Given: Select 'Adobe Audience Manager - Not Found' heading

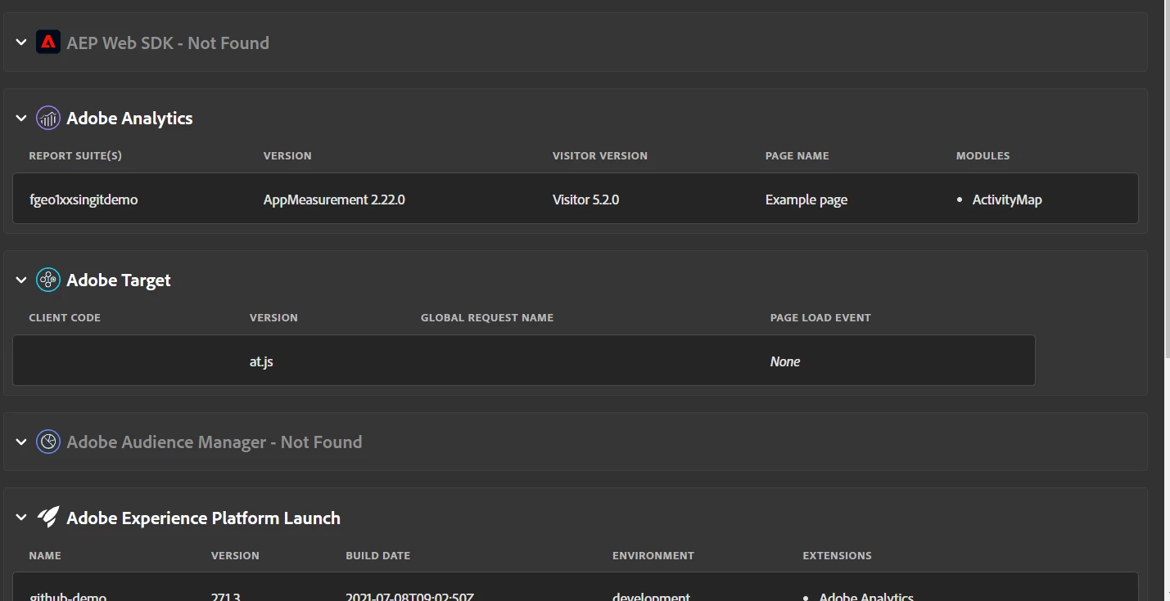Looking at the screenshot, I should [x=215, y=442].
